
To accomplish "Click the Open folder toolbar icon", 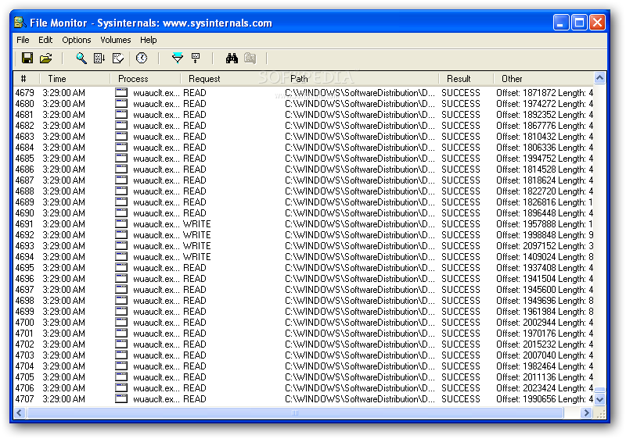I will [x=46, y=58].
